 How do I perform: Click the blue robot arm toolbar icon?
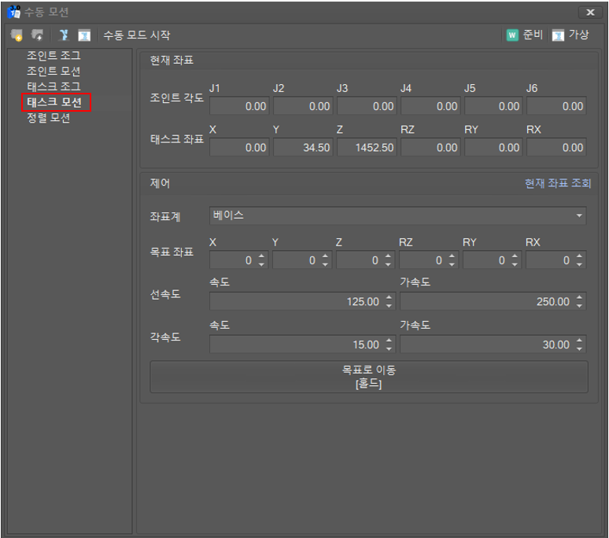(x=64, y=35)
